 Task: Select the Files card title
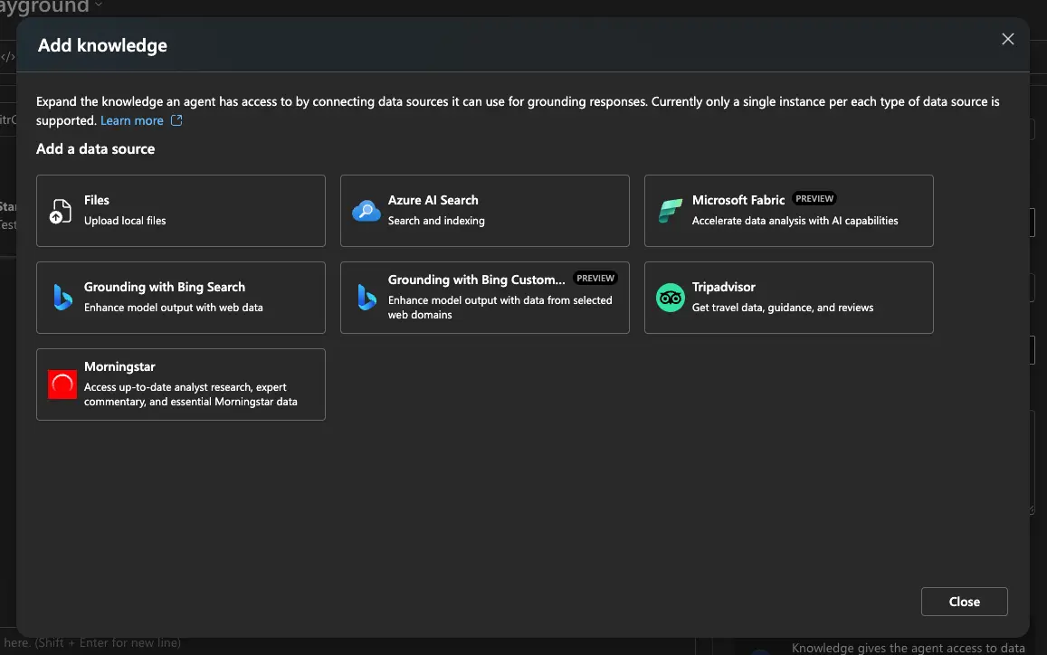tap(97, 200)
